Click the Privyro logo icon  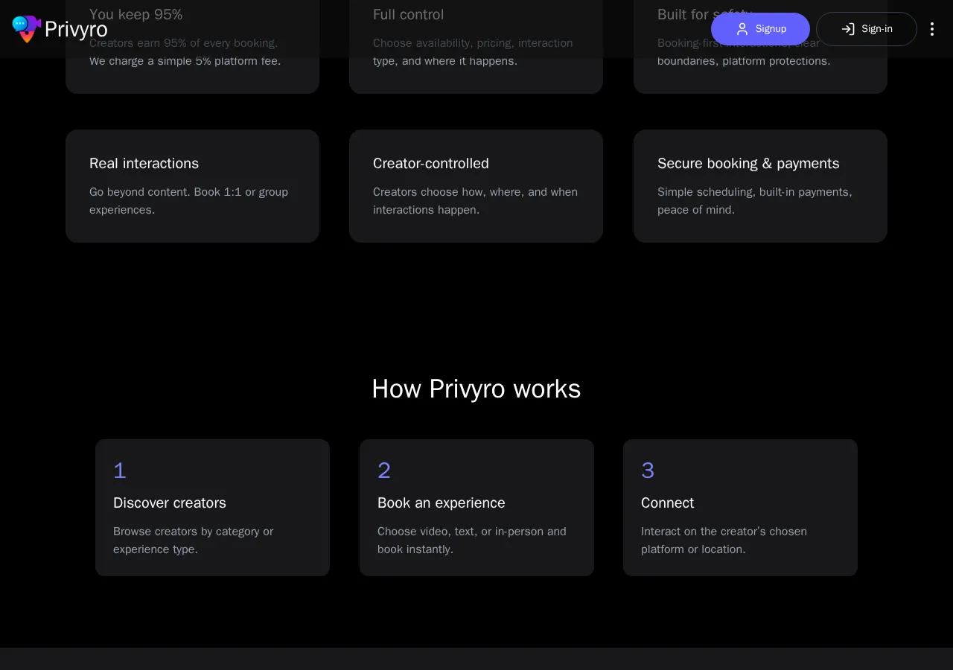(25, 29)
